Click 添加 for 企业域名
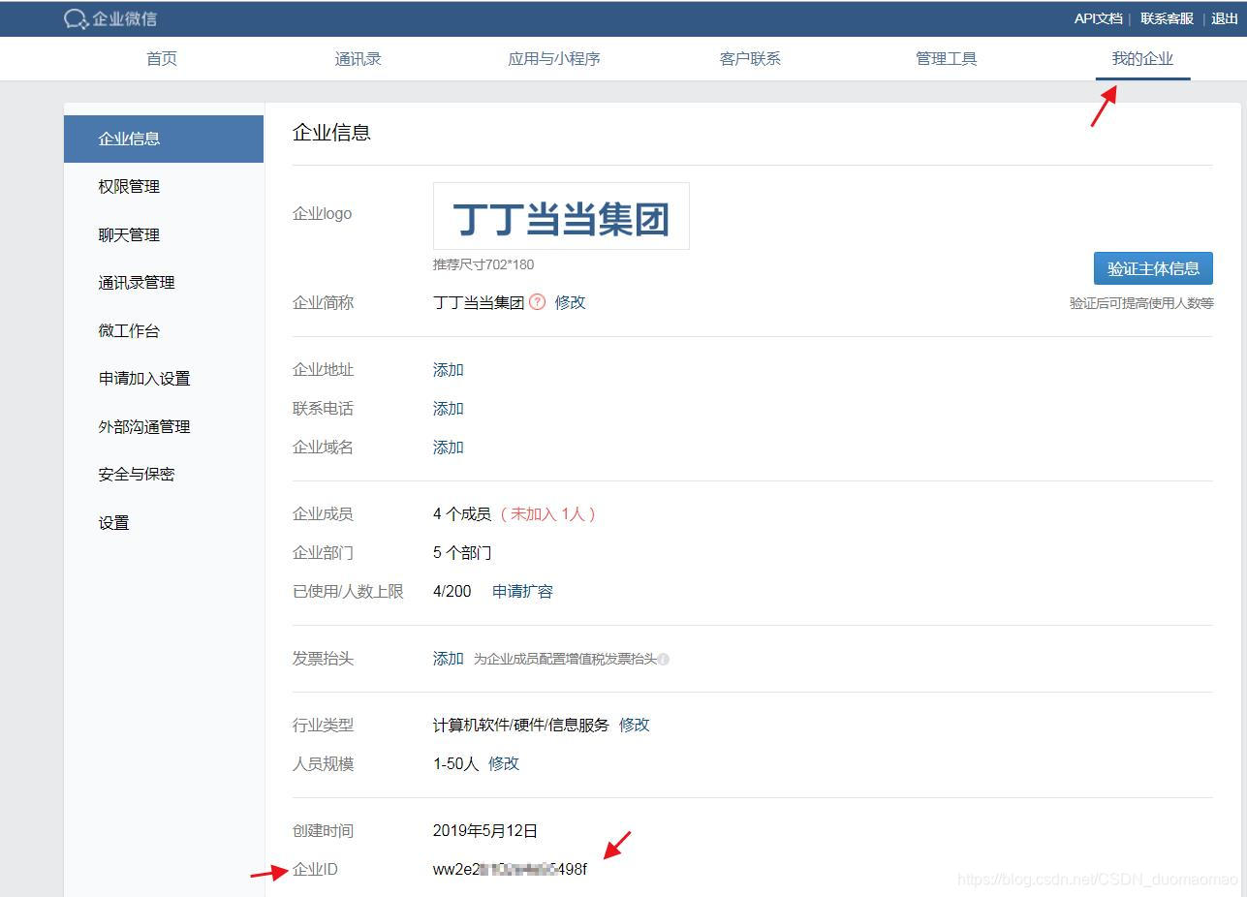 (x=449, y=448)
